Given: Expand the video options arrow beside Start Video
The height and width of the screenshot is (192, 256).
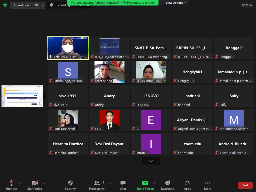Looking at the screenshot, I should coord(44,183).
